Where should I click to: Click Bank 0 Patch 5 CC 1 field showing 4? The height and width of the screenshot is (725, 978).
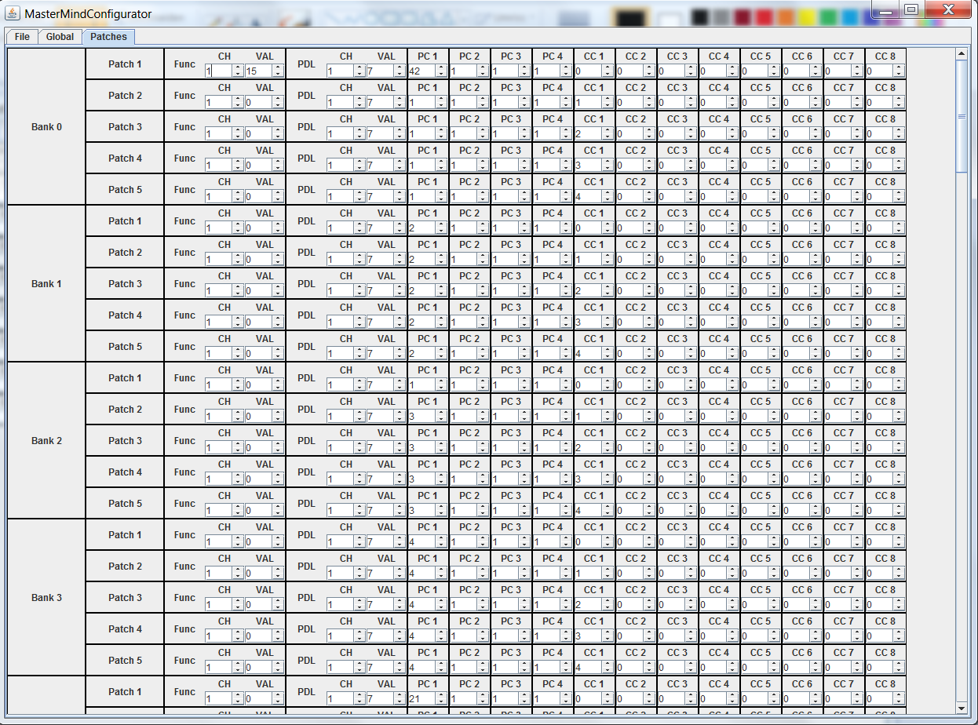(589, 196)
